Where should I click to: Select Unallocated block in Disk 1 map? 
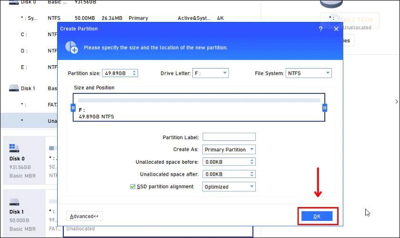coord(158,231)
